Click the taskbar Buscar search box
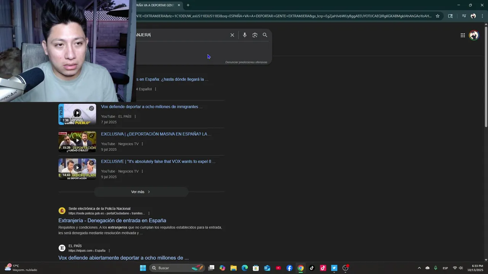Viewport: 488px width, 274px height. (177, 268)
